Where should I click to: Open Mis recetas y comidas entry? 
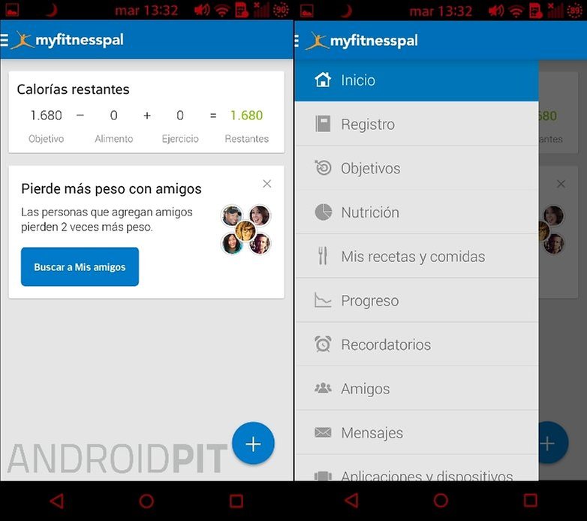417,257
